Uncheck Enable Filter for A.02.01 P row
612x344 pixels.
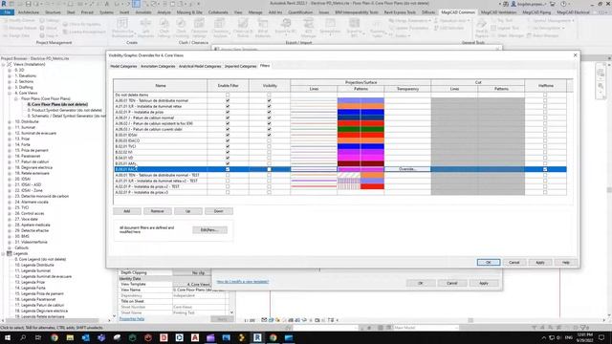pyautogui.click(x=228, y=112)
